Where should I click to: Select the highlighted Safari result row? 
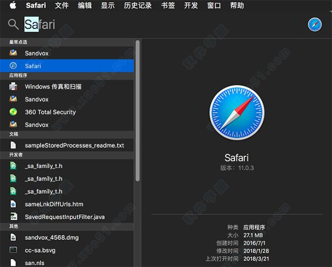[x=67, y=66]
